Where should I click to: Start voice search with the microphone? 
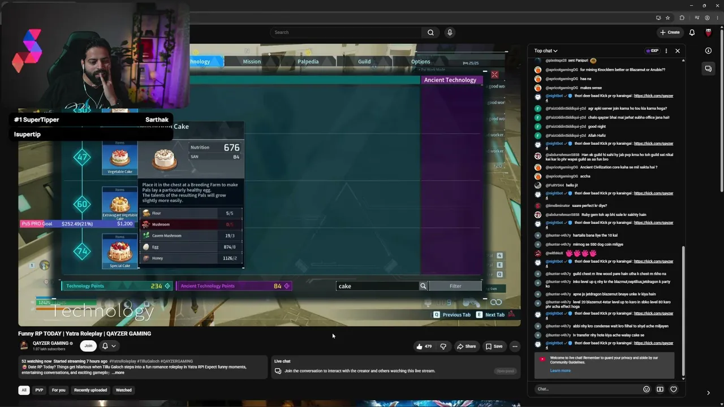click(x=450, y=32)
